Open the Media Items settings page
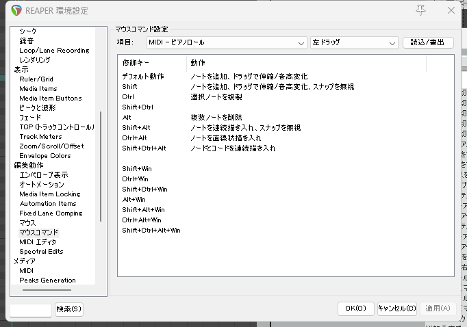Screen dimensions: 467x327 point(38,88)
